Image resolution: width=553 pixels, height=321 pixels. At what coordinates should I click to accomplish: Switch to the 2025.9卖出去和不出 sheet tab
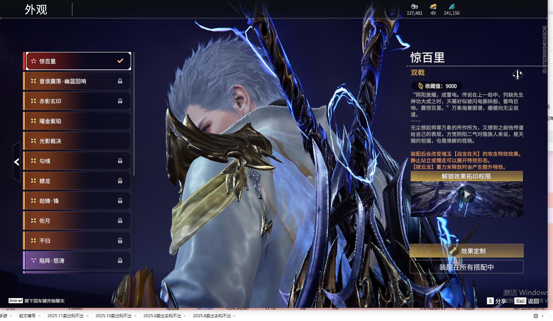tap(162, 316)
